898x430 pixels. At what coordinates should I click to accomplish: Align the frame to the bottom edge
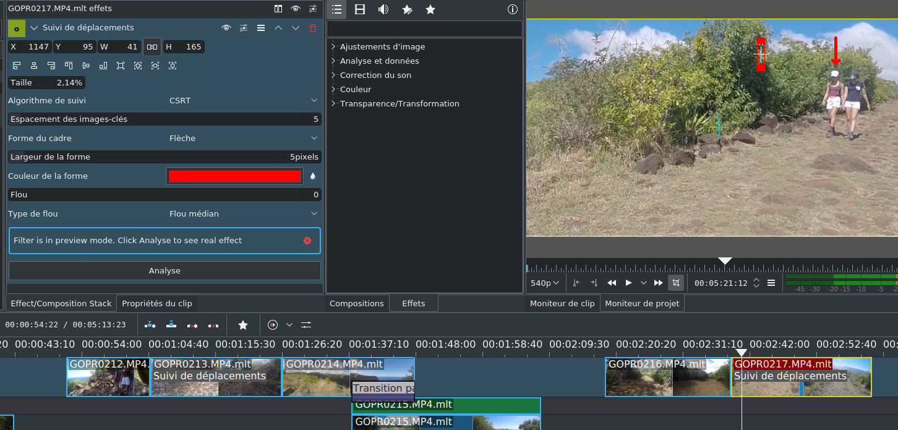(x=103, y=66)
